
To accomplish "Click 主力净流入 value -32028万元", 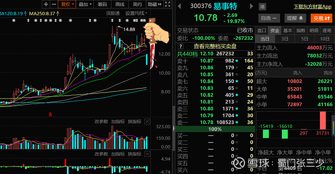I will click(319, 64).
